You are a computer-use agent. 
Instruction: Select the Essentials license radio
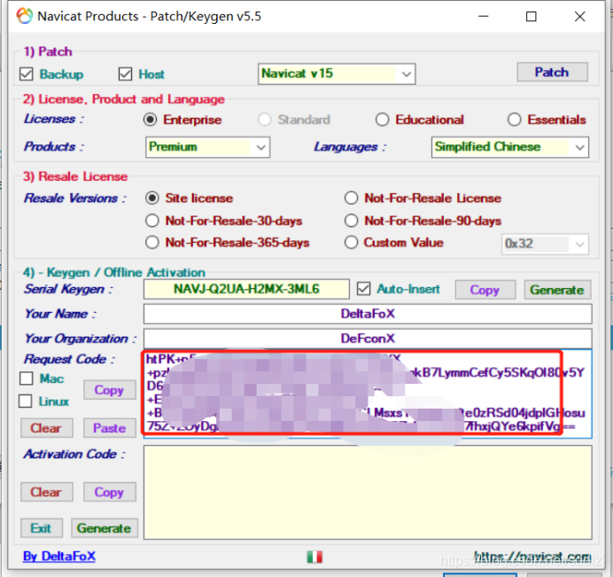514,120
